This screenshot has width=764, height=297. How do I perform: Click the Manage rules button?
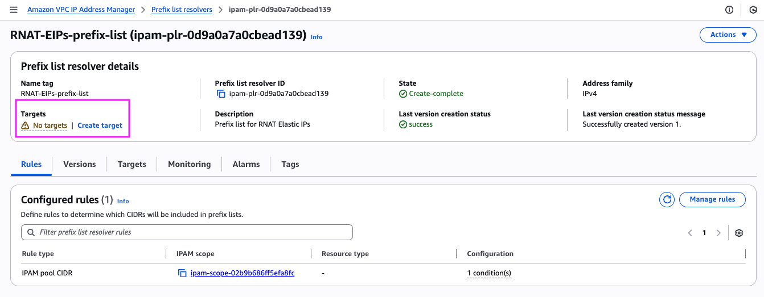click(x=712, y=199)
